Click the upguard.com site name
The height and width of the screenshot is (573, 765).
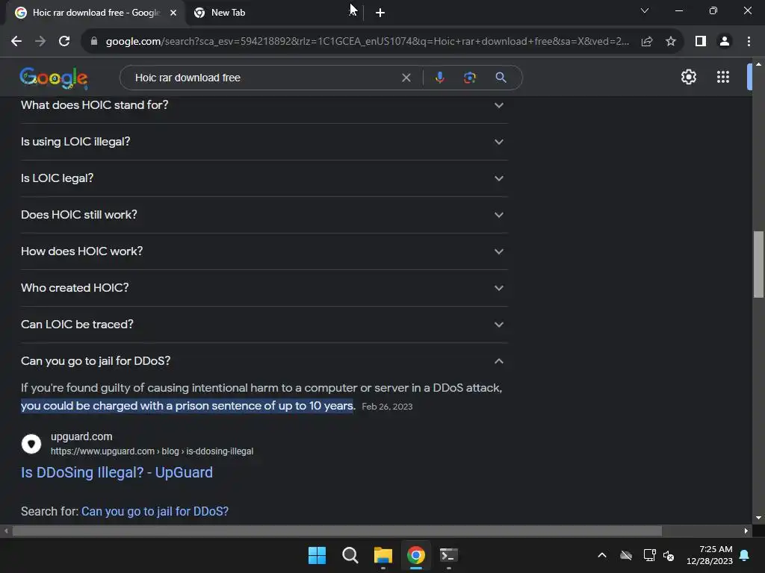(x=81, y=436)
